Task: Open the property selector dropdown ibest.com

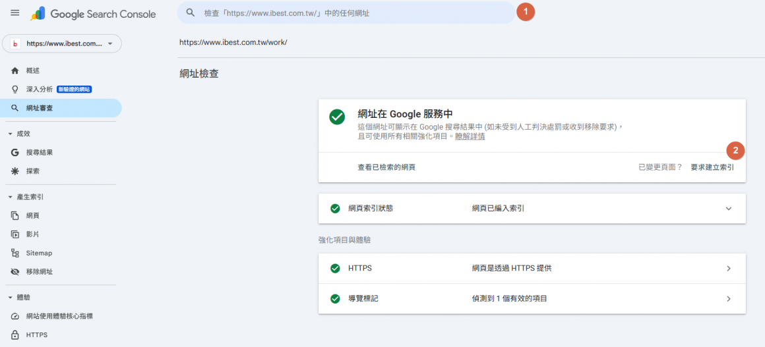Action: (62, 43)
